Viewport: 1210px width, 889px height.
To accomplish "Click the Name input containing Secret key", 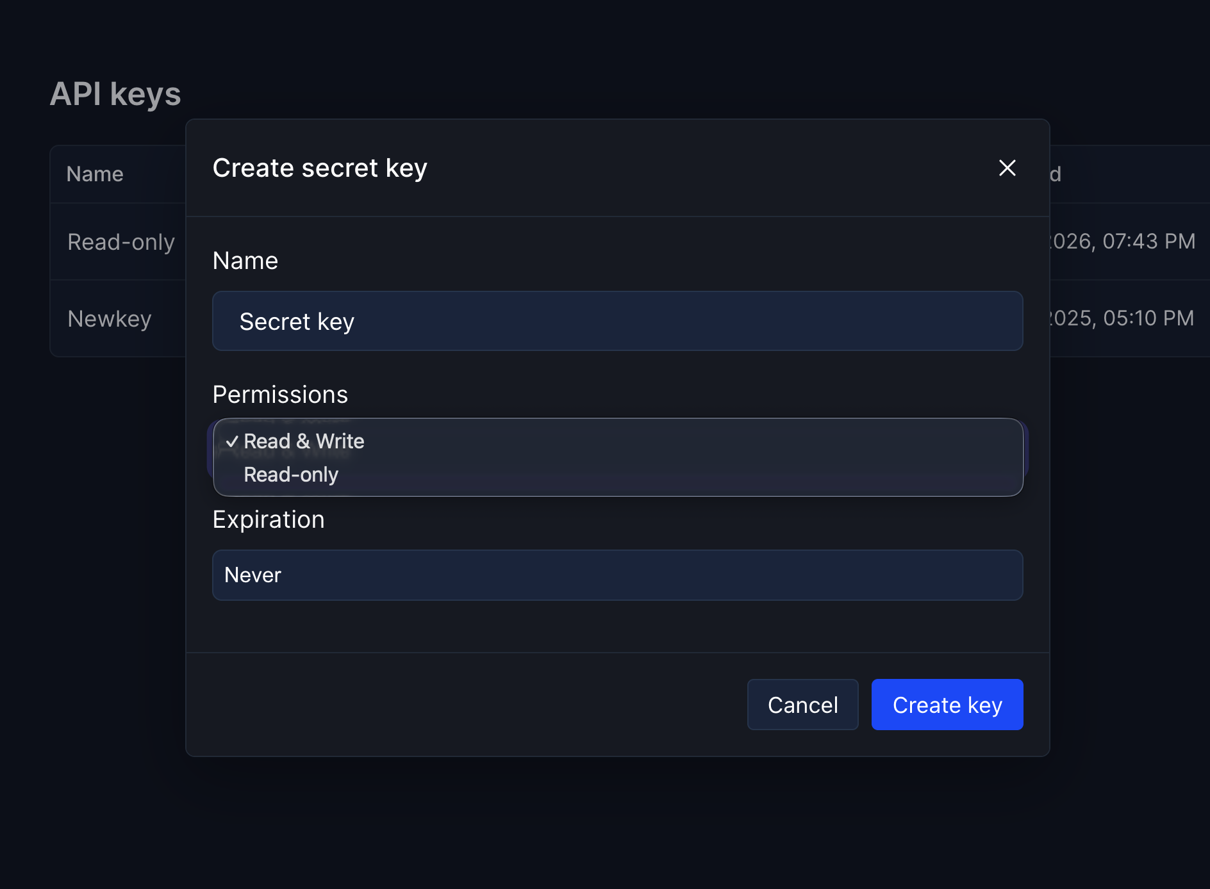I will 617,321.
